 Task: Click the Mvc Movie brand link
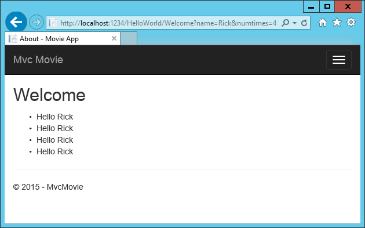point(38,60)
